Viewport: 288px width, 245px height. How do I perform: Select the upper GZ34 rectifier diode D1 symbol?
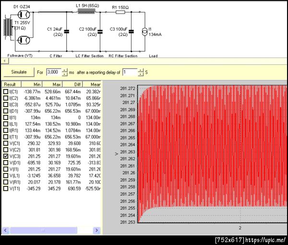point(24,14)
